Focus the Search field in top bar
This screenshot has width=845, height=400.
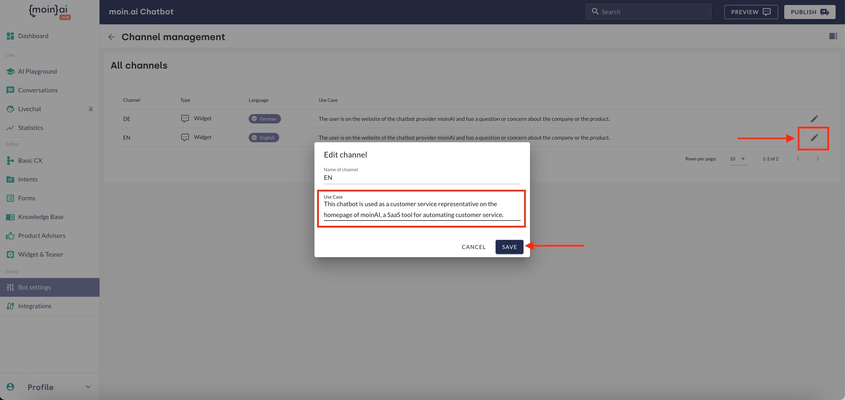[x=649, y=12]
